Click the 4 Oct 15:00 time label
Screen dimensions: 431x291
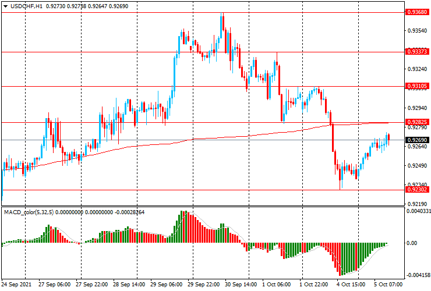click(x=351, y=285)
